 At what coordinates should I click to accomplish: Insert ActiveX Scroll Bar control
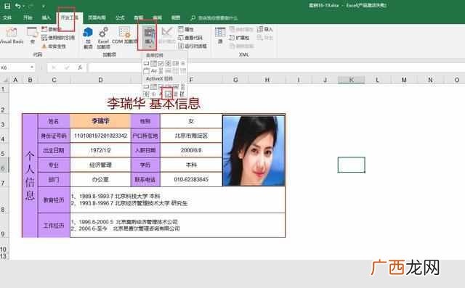click(183, 86)
